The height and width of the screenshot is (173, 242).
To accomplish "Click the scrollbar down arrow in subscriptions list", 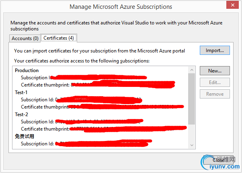I will (x=192, y=145).
